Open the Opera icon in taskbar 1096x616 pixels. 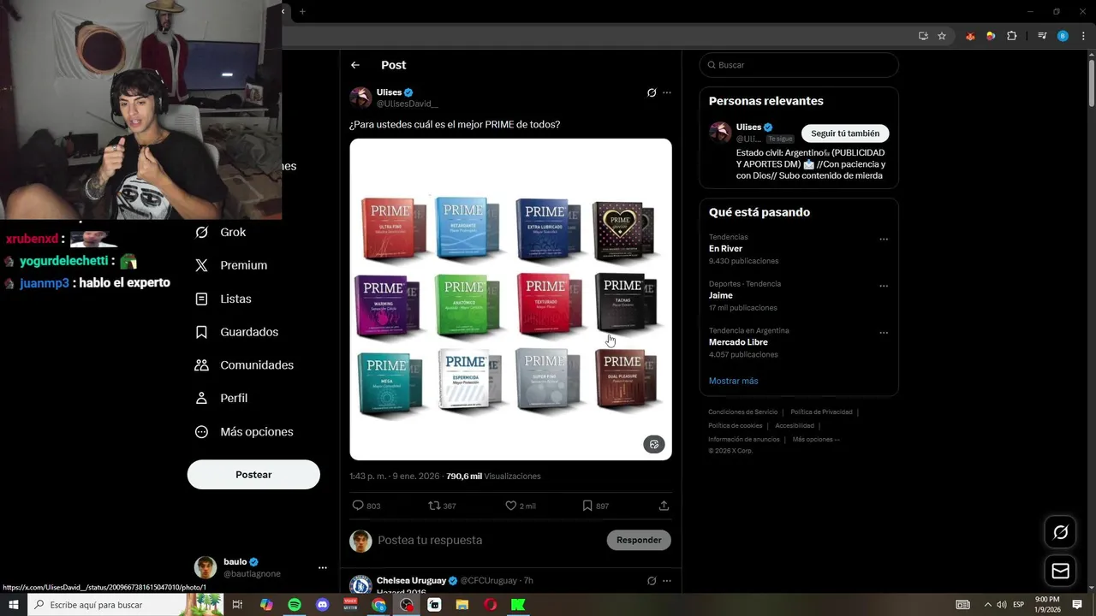click(491, 605)
